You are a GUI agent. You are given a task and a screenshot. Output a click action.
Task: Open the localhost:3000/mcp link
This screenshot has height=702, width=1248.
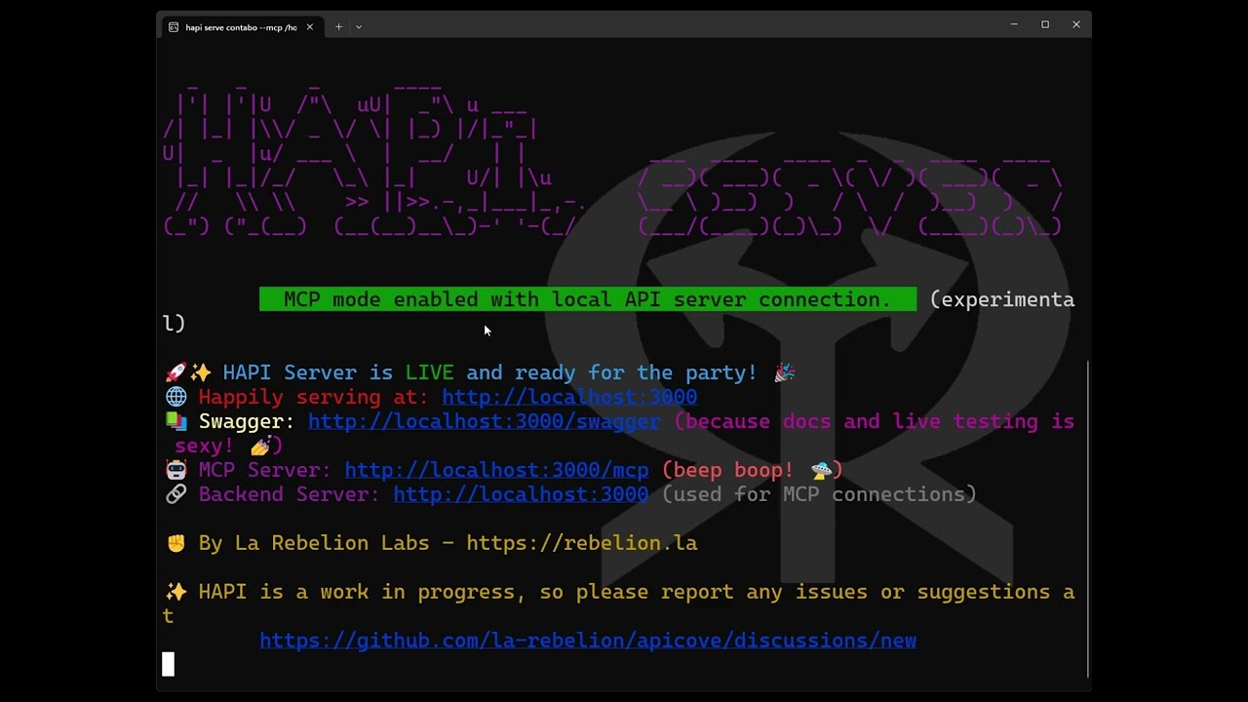(496, 470)
